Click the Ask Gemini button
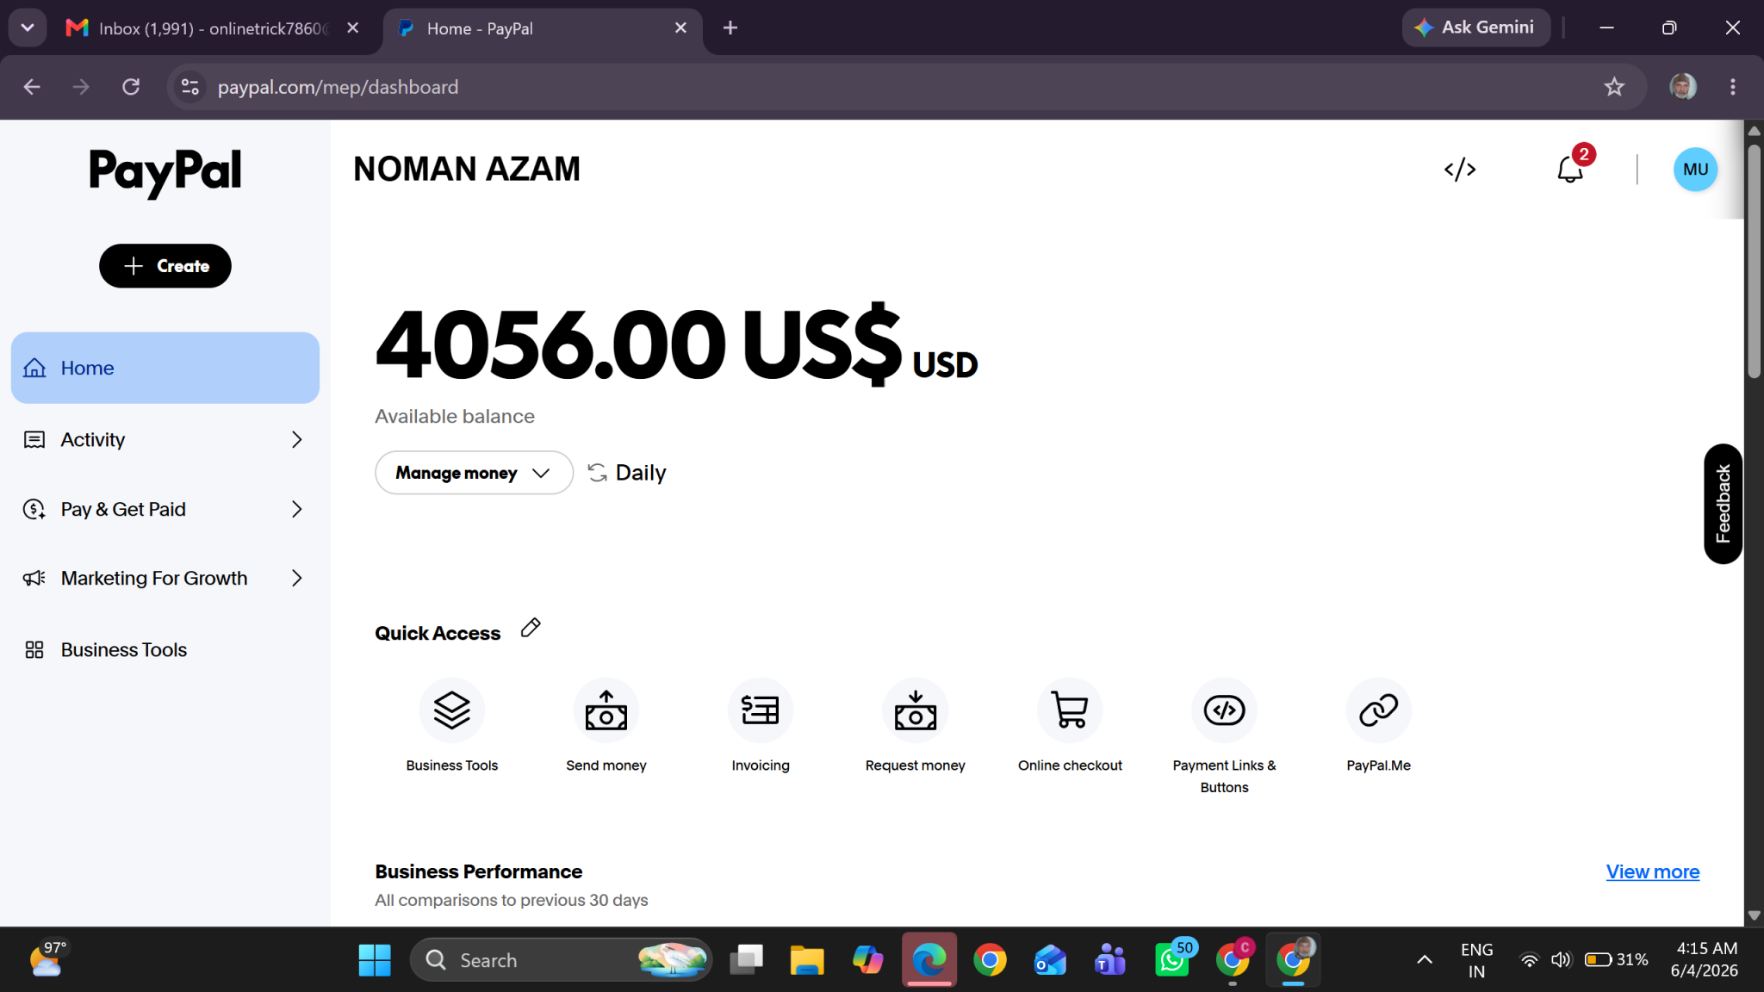1764x992 pixels. click(x=1475, y=28)
